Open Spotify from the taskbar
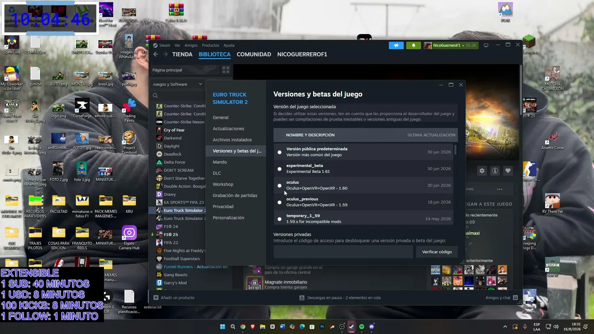This screenshot has width=594, height=334. 362,327
